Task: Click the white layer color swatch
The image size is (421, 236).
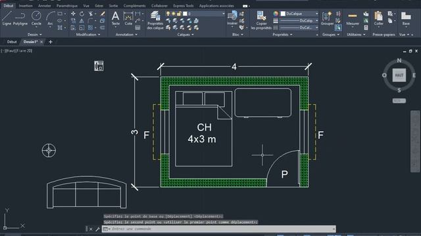Action: point(185,14)
